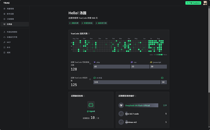
Task: Click the css bar showing 33
Action: (x=140, y=66)
